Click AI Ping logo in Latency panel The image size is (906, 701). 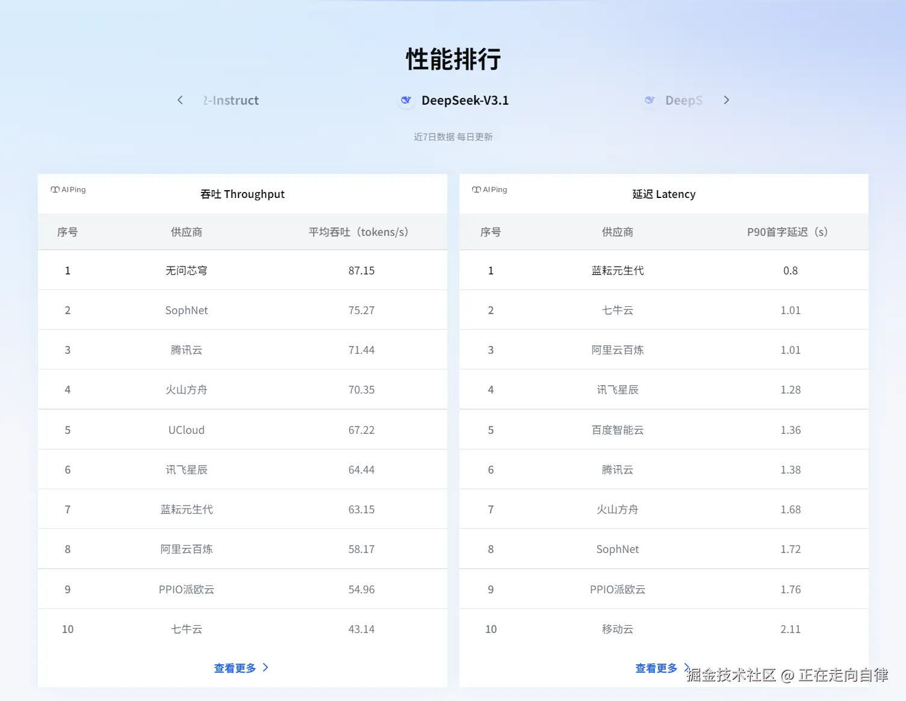[x=489, y=190]
